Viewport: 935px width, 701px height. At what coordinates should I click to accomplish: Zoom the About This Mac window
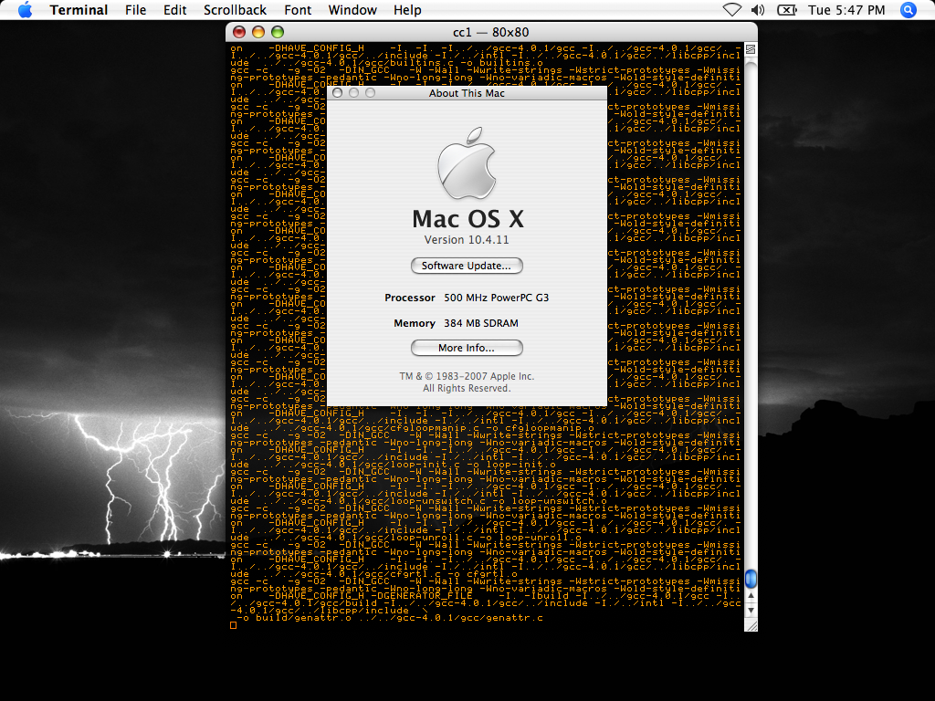(371, 93)
